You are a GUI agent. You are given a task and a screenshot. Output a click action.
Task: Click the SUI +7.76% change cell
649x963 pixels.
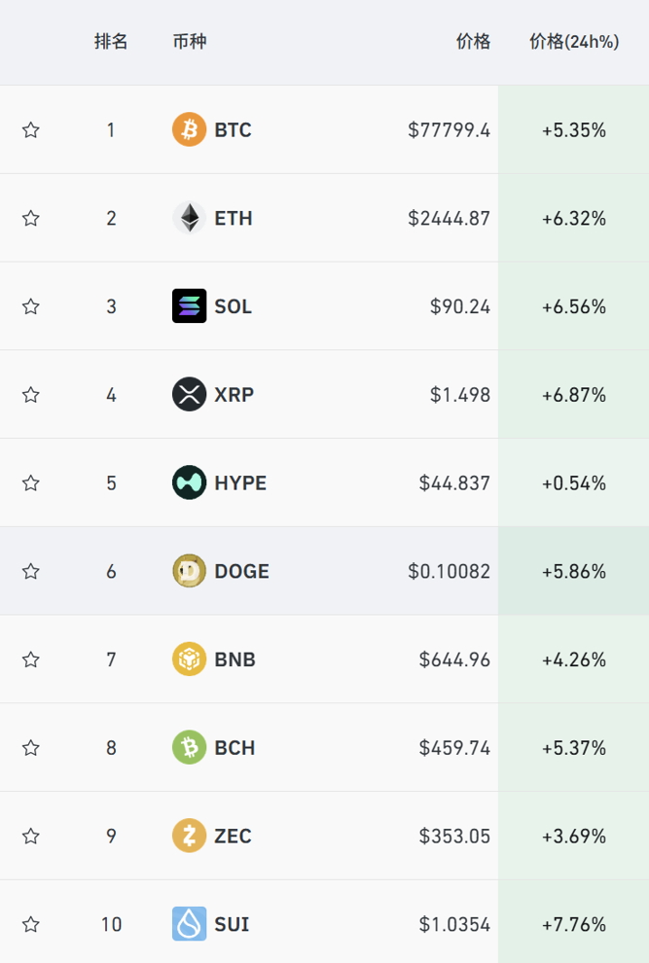pos(574,924)
